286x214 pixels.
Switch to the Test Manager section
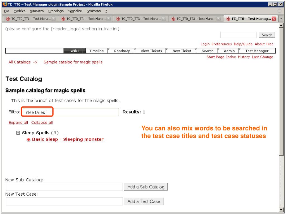257,51
